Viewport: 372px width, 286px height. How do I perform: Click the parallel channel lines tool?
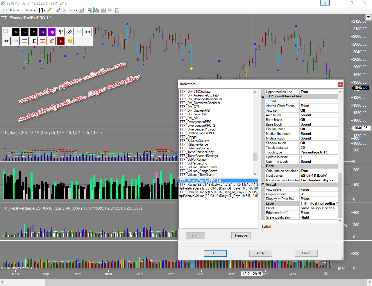pos(70,32)
